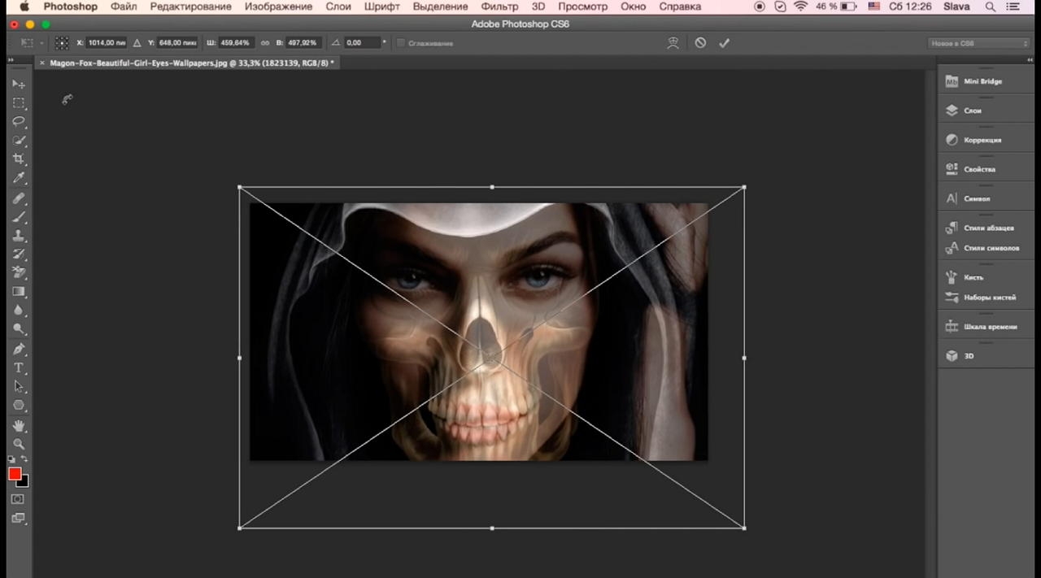This screenshot has width=1041, height=578.
Task: Change the screen mode
Action: (18, 518)
